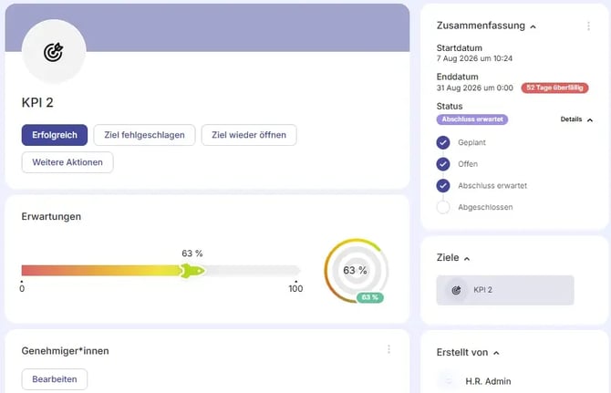This screenshot has width=611, height=393.
Task: Click the 100 label at bar end
Action: coord(295,289)
